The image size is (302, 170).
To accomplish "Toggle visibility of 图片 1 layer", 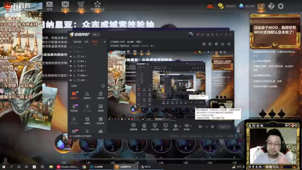I will (x=71, y=71).
